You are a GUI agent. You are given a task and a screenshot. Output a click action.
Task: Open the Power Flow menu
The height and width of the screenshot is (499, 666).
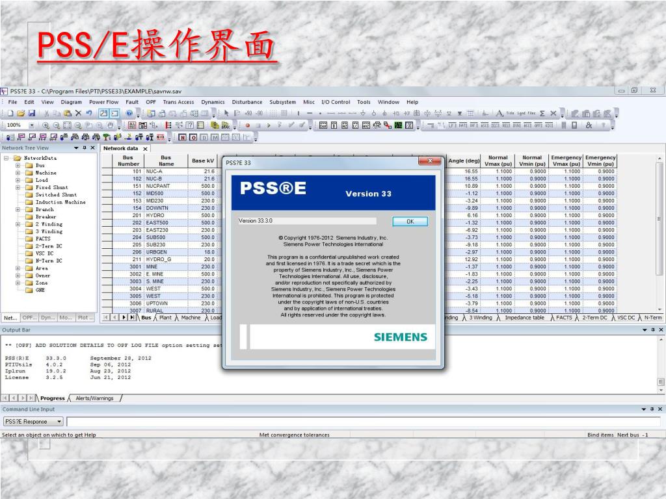pos(103,102)
